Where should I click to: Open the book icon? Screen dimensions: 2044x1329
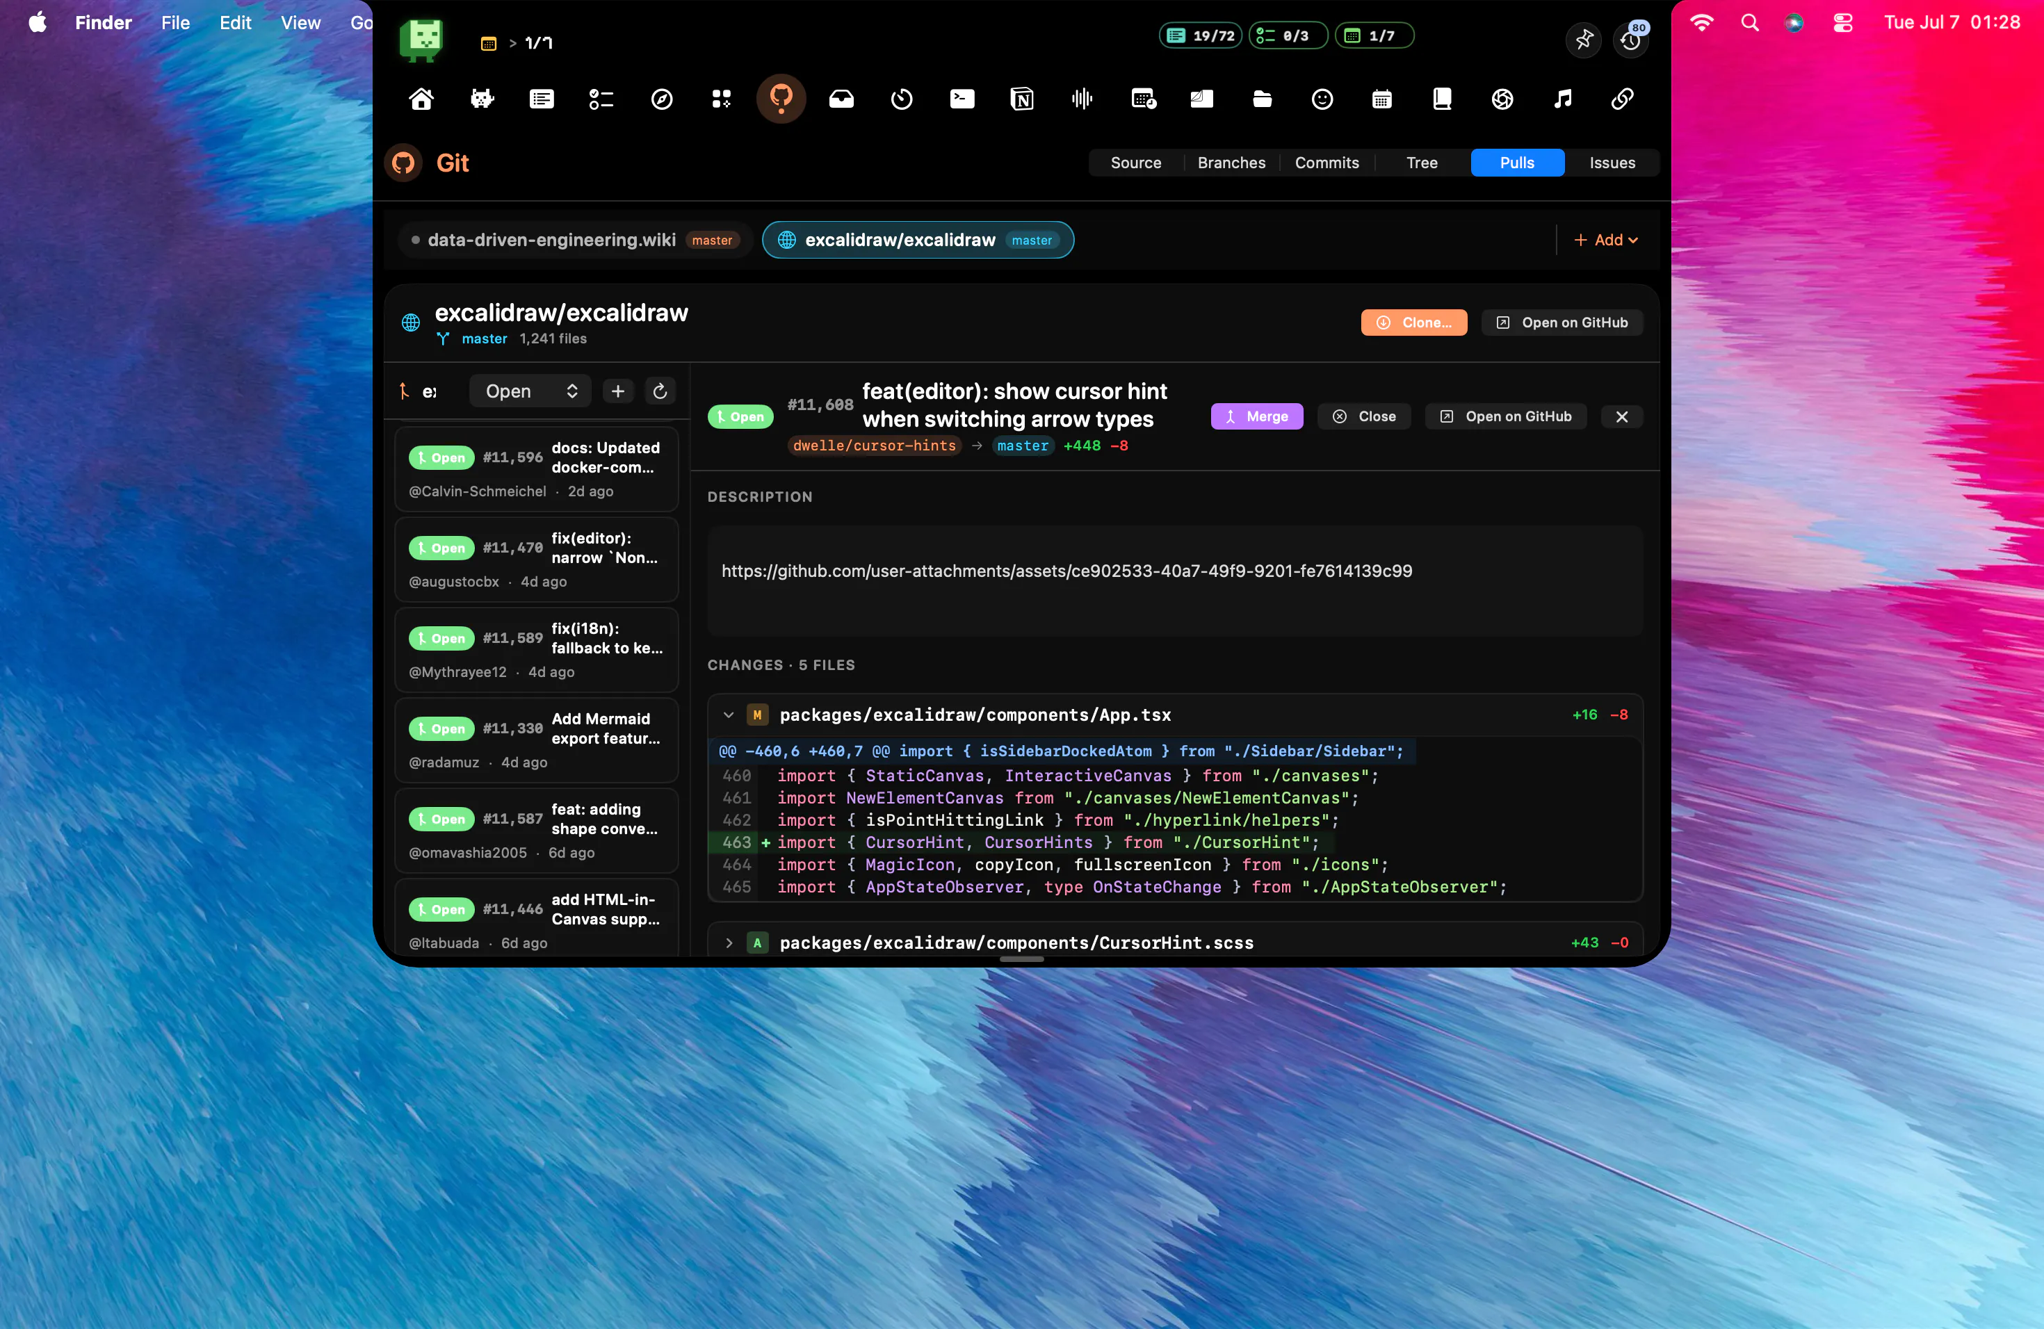[x=1442, y=99]
